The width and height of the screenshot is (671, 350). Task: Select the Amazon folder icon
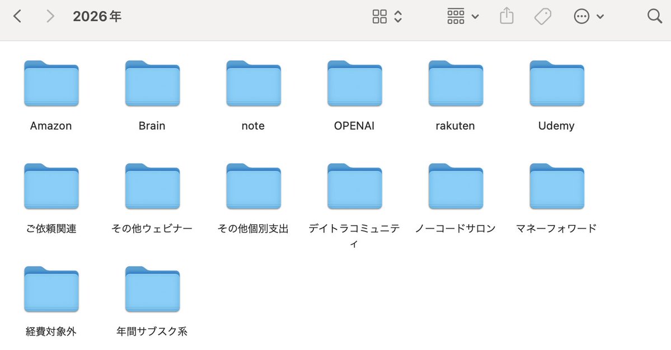(51, 83)
